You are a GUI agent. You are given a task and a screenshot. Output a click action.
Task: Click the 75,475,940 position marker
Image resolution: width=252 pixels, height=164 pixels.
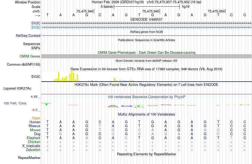point(85,11)
